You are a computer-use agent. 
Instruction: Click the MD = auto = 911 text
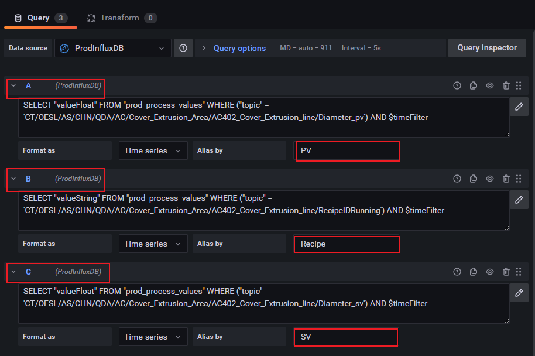(x=306, y=48)
